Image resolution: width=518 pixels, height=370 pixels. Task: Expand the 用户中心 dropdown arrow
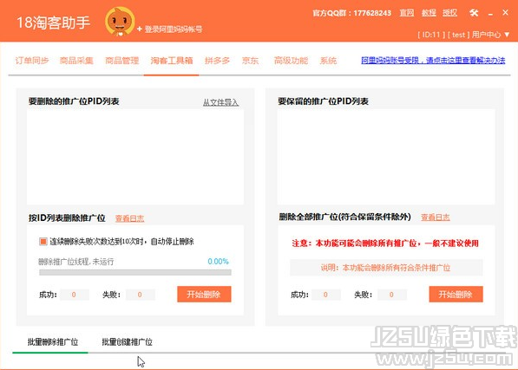coord(507,35)
